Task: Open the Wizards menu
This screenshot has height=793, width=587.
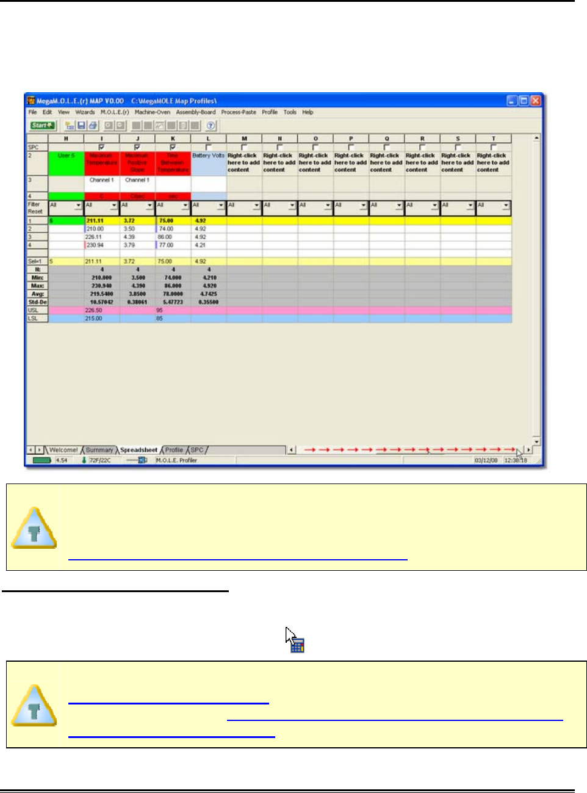Action: click(x=85, y=112)
